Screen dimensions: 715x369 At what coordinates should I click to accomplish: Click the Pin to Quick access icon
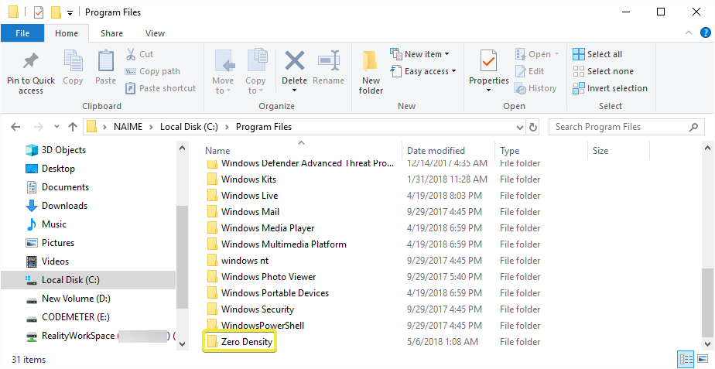[x=31, y=72]
